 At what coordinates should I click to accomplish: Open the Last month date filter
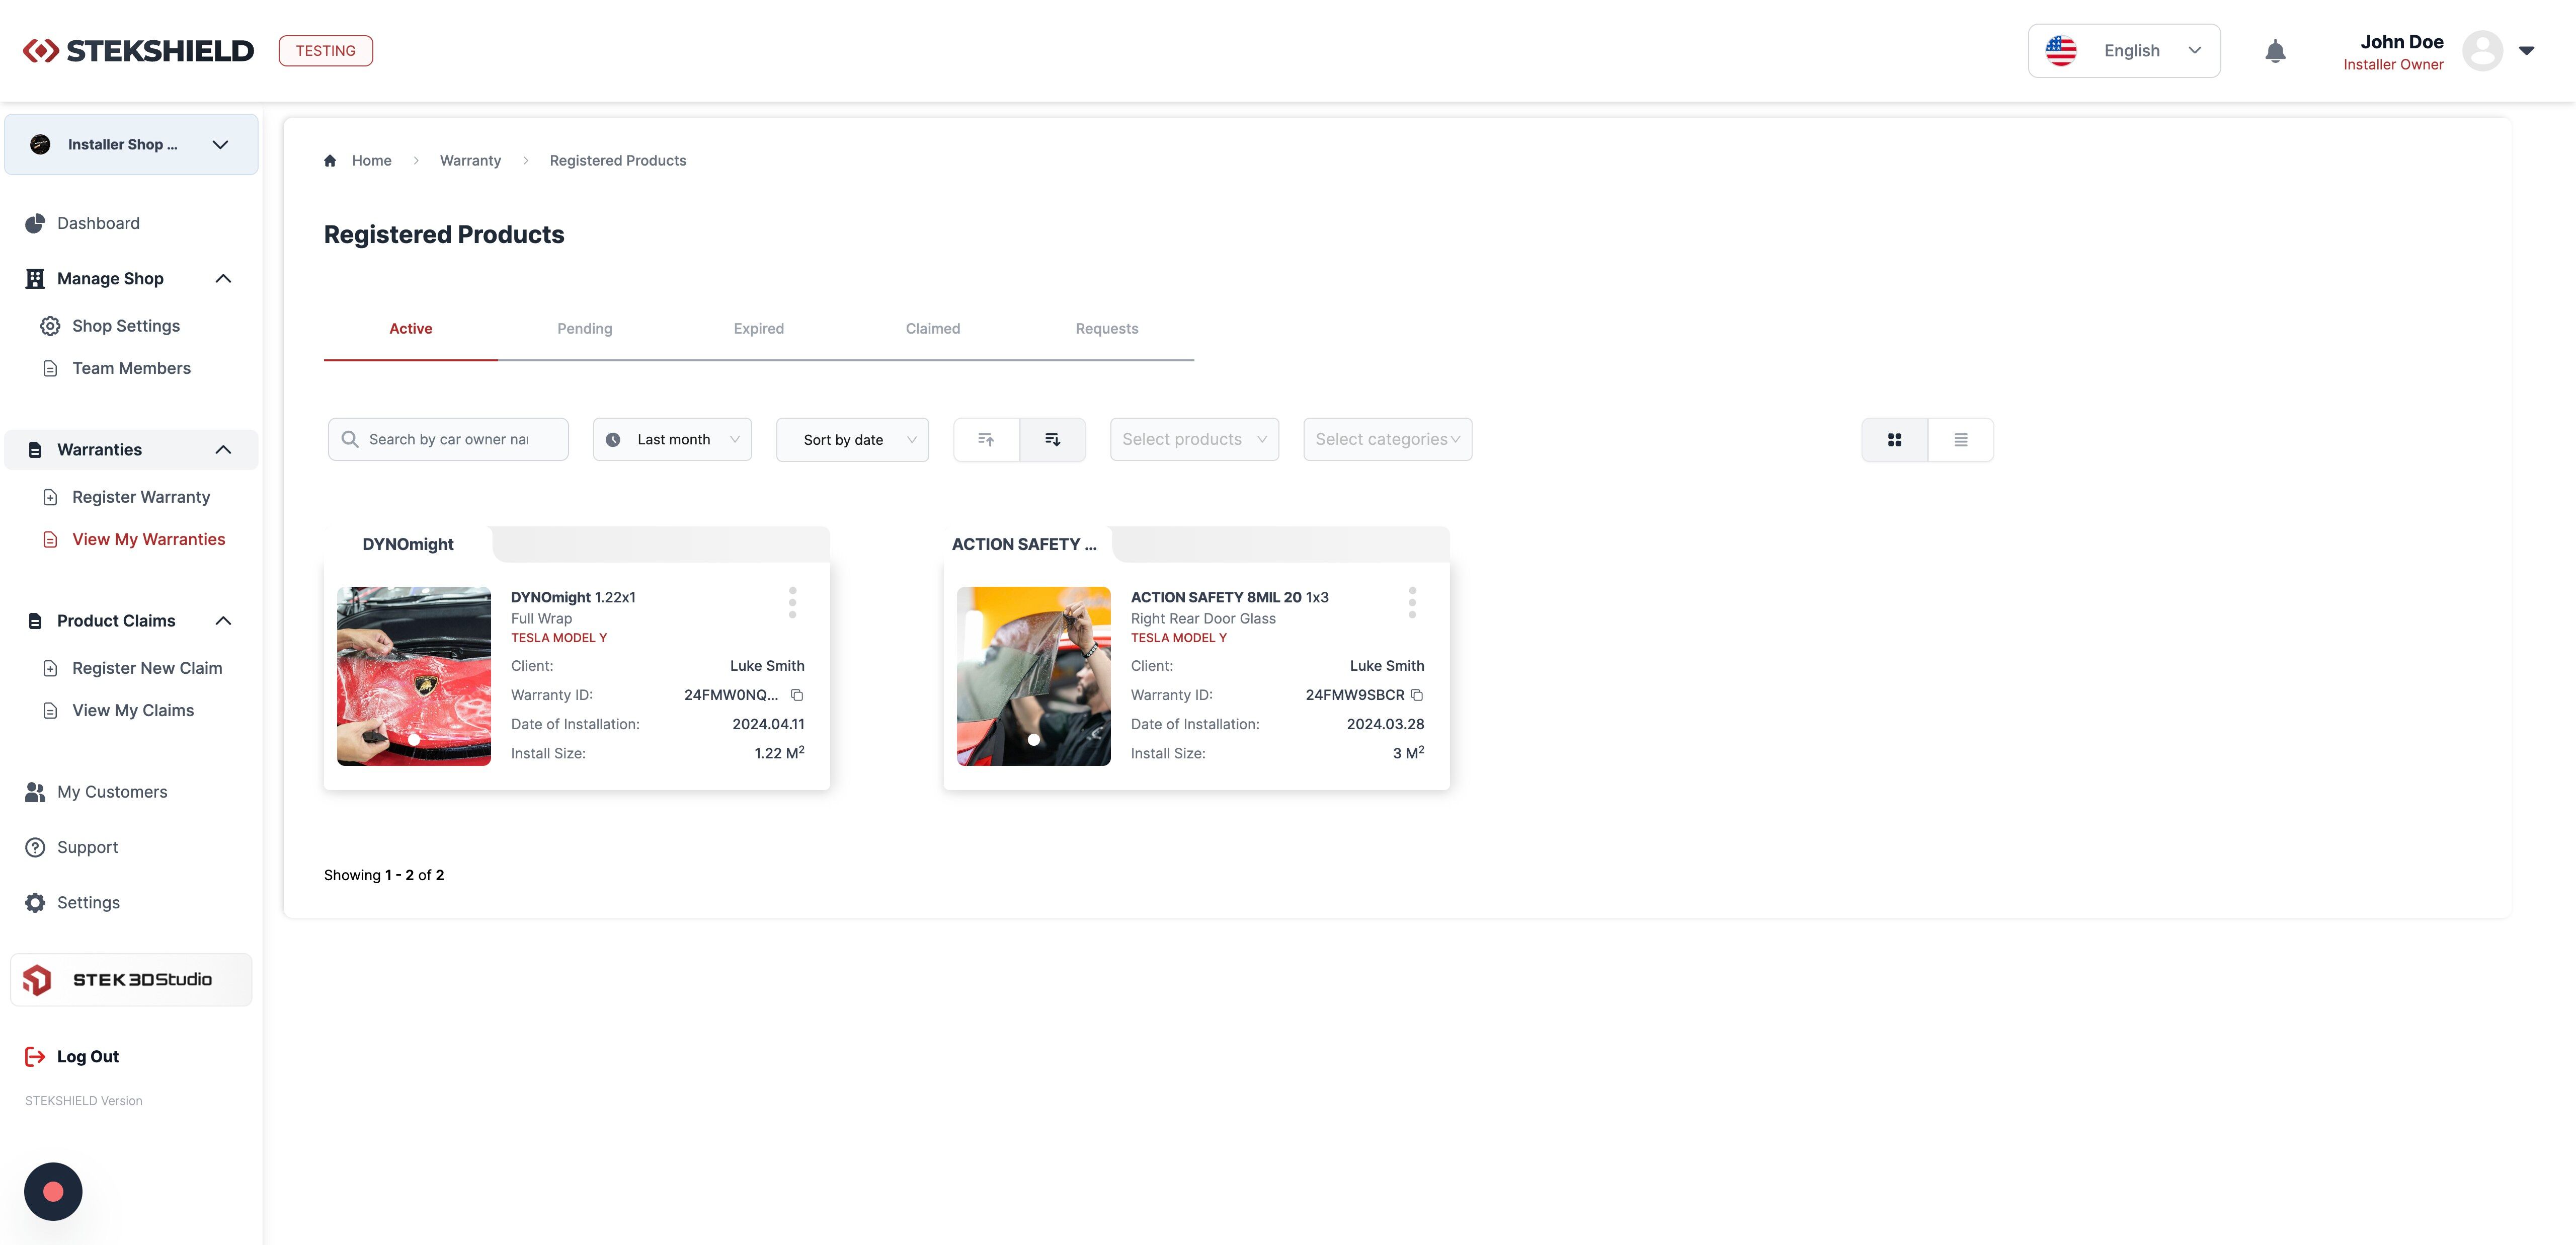click(672, 440)
